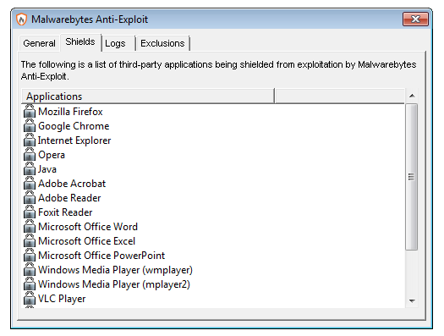
Task: Select the Adobe Reader entry
Action: click(69, 198)
